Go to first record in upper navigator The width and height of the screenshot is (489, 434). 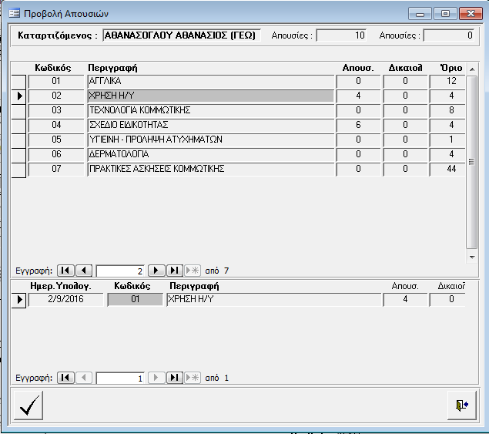(x=67, y=271)
